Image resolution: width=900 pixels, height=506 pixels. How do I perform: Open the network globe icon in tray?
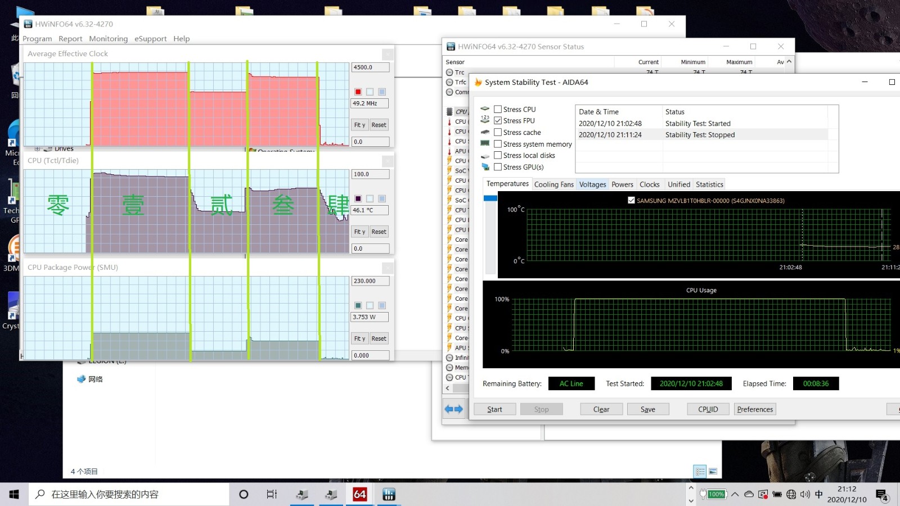coord(791,494)
